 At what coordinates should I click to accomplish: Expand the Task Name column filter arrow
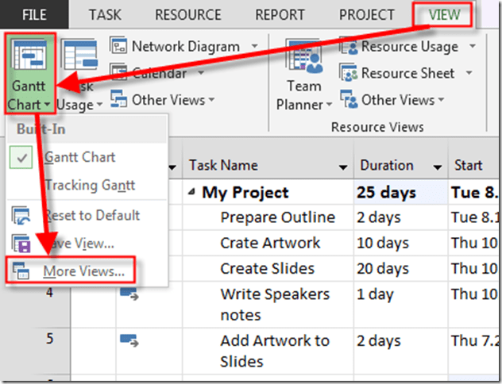[343, 167]
